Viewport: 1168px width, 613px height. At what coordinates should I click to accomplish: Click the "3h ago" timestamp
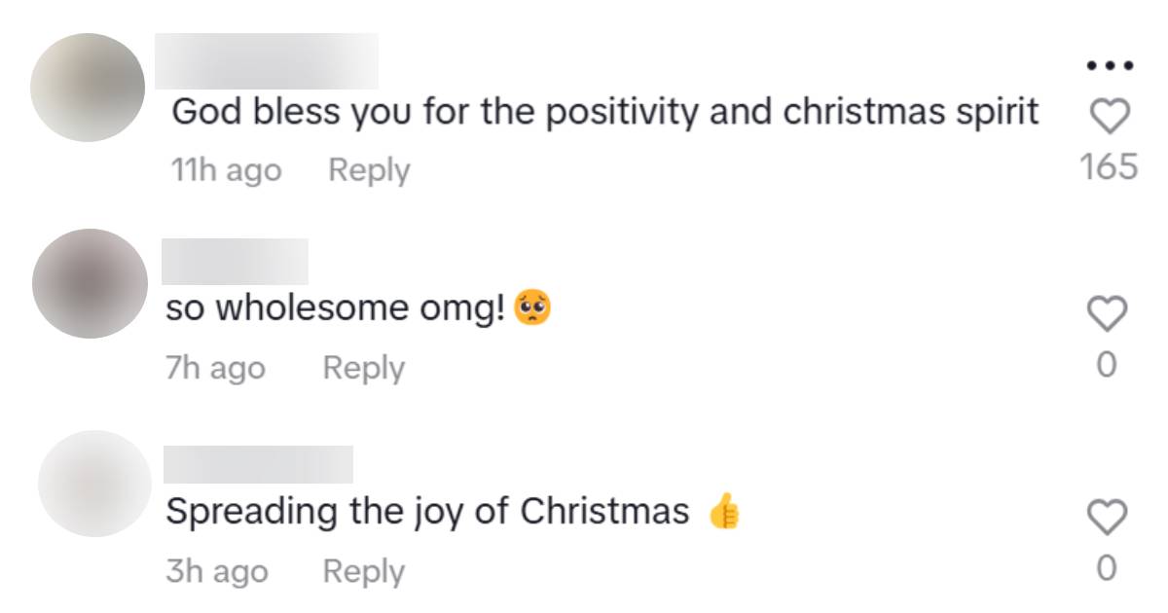click(x=216, y=571)
